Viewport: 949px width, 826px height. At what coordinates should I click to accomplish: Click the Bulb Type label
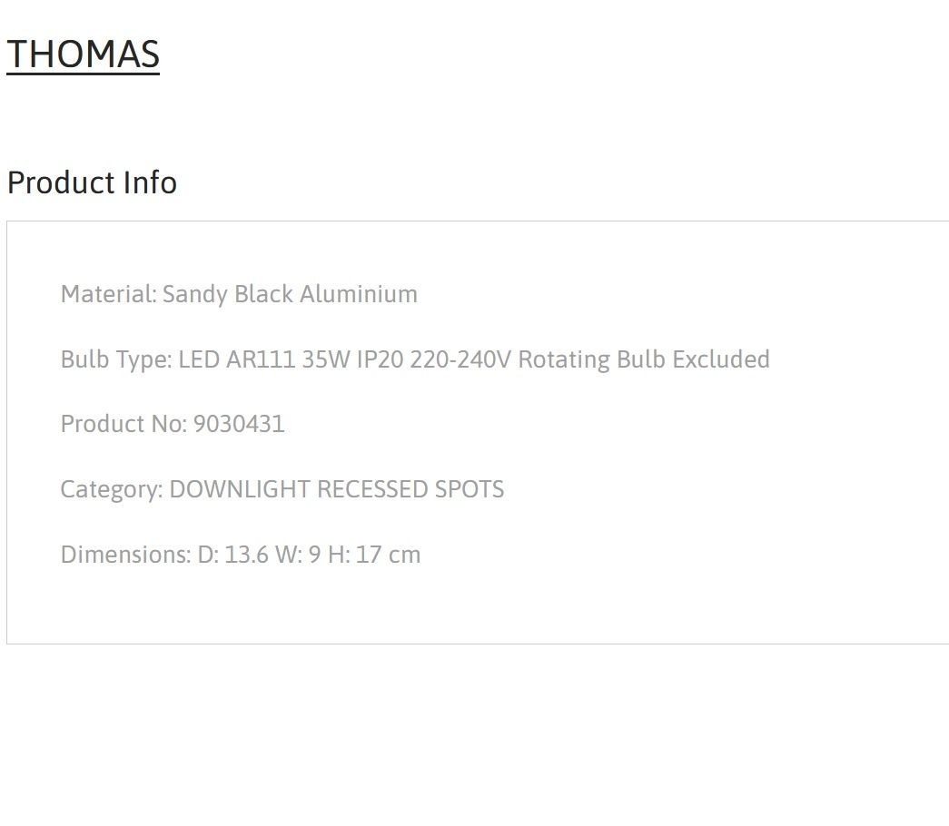click(117, 359)
